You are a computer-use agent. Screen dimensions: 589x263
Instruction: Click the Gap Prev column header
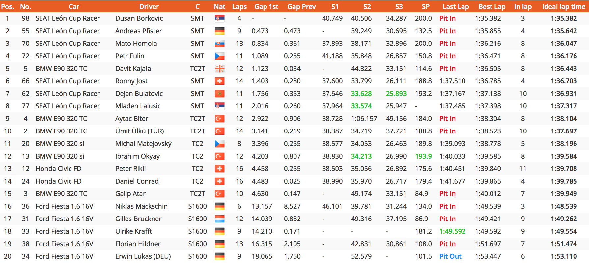click(301, 7)
